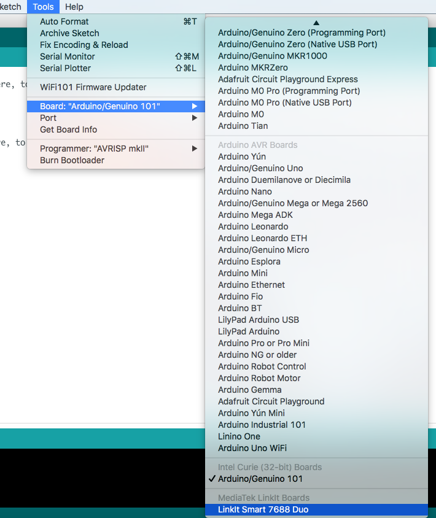Pick Arduino Robot Motor

(x=316, y=378)
